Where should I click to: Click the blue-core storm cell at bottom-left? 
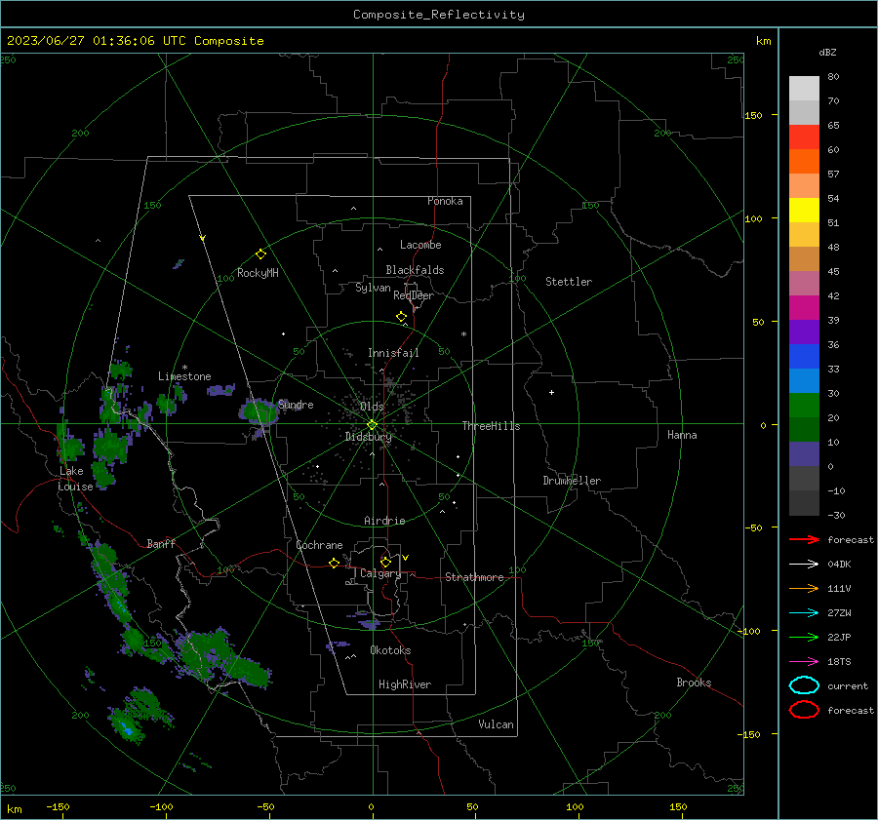pos(126,728)
